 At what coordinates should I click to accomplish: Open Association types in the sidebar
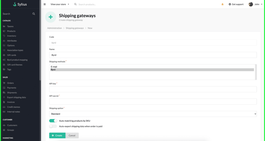pos(15,50)
